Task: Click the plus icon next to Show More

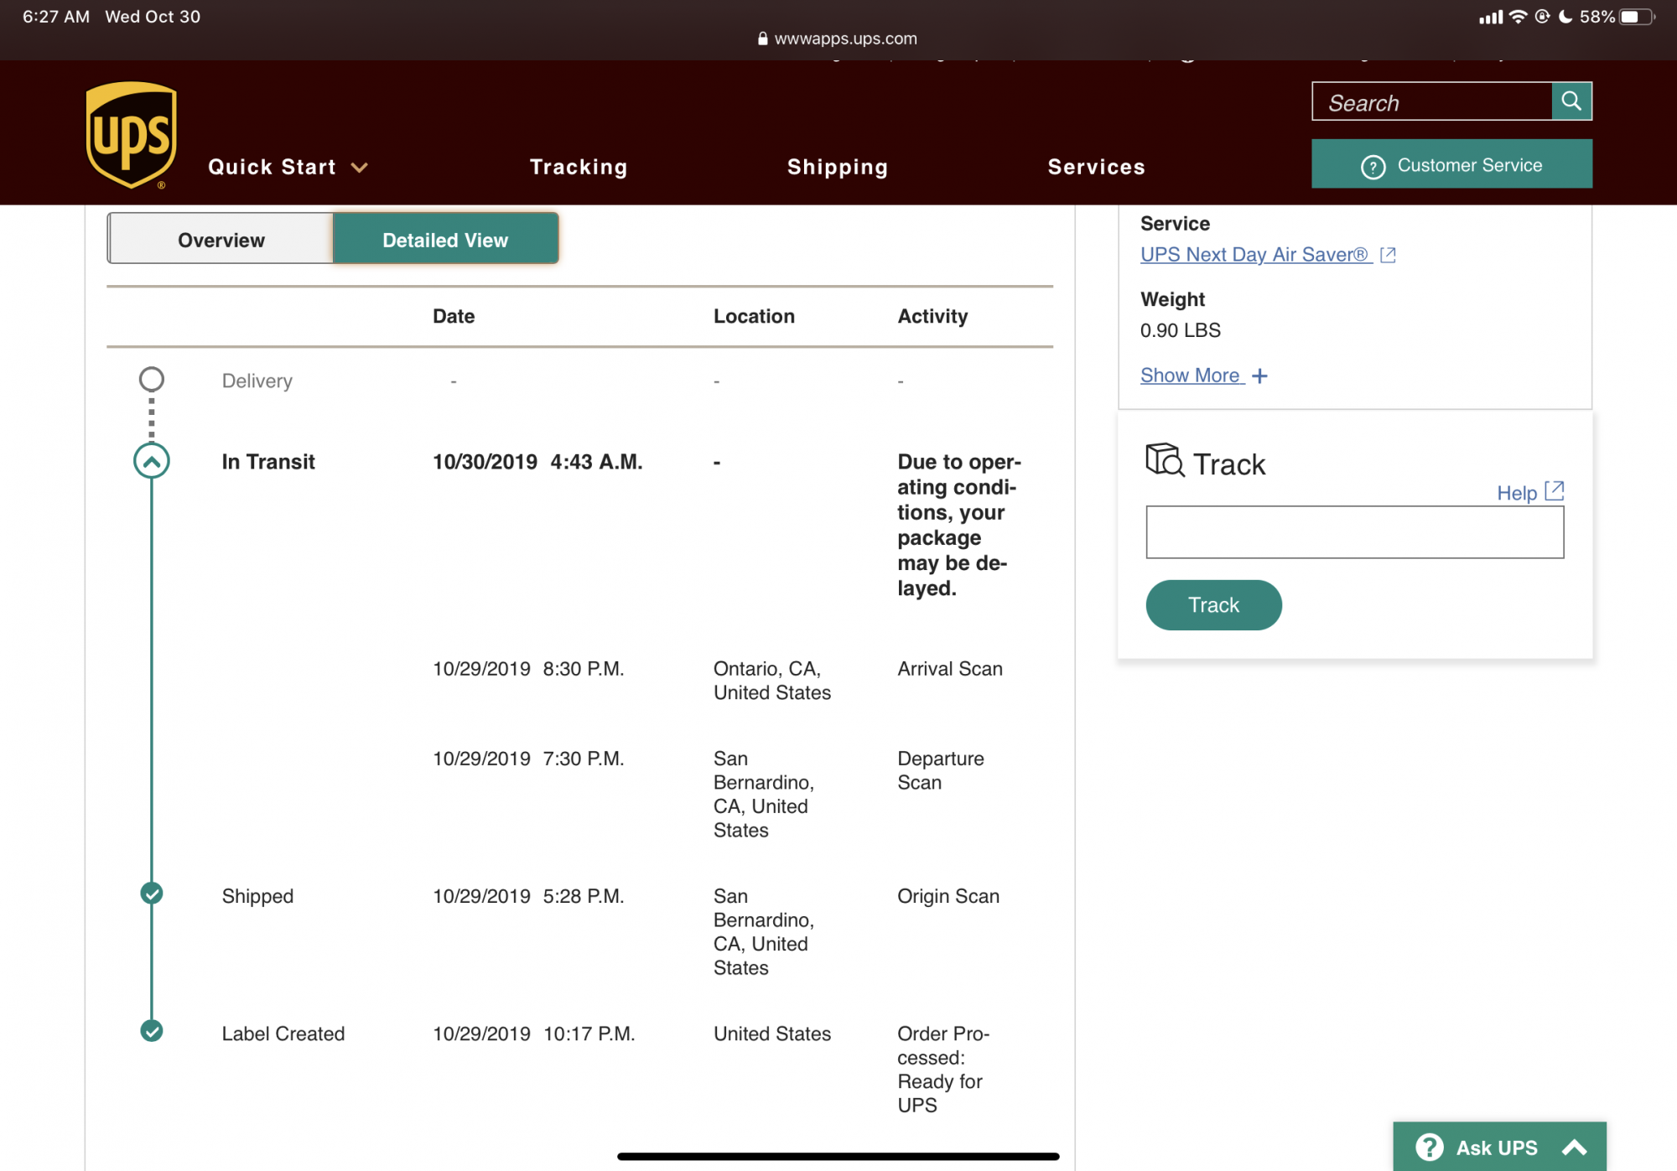Action: [x=1259, y=376]
